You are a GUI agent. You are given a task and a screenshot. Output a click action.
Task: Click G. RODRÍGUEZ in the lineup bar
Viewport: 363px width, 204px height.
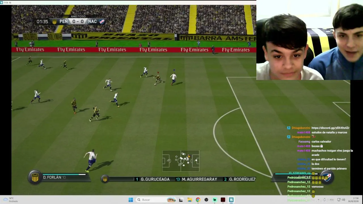[242, 179]
